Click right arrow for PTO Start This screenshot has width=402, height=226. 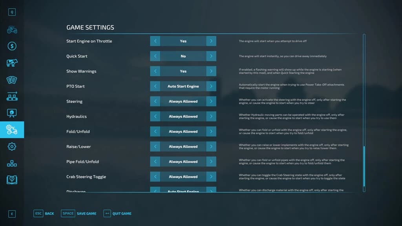[211, 86]
